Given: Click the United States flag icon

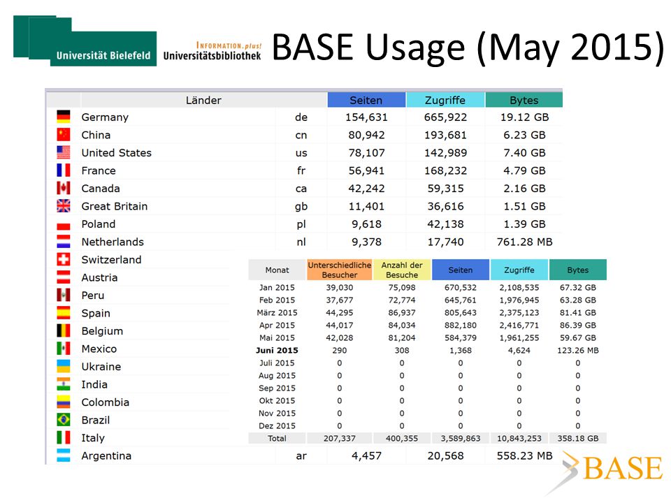Looking at the screenshot, I should [x=64, y=152].
